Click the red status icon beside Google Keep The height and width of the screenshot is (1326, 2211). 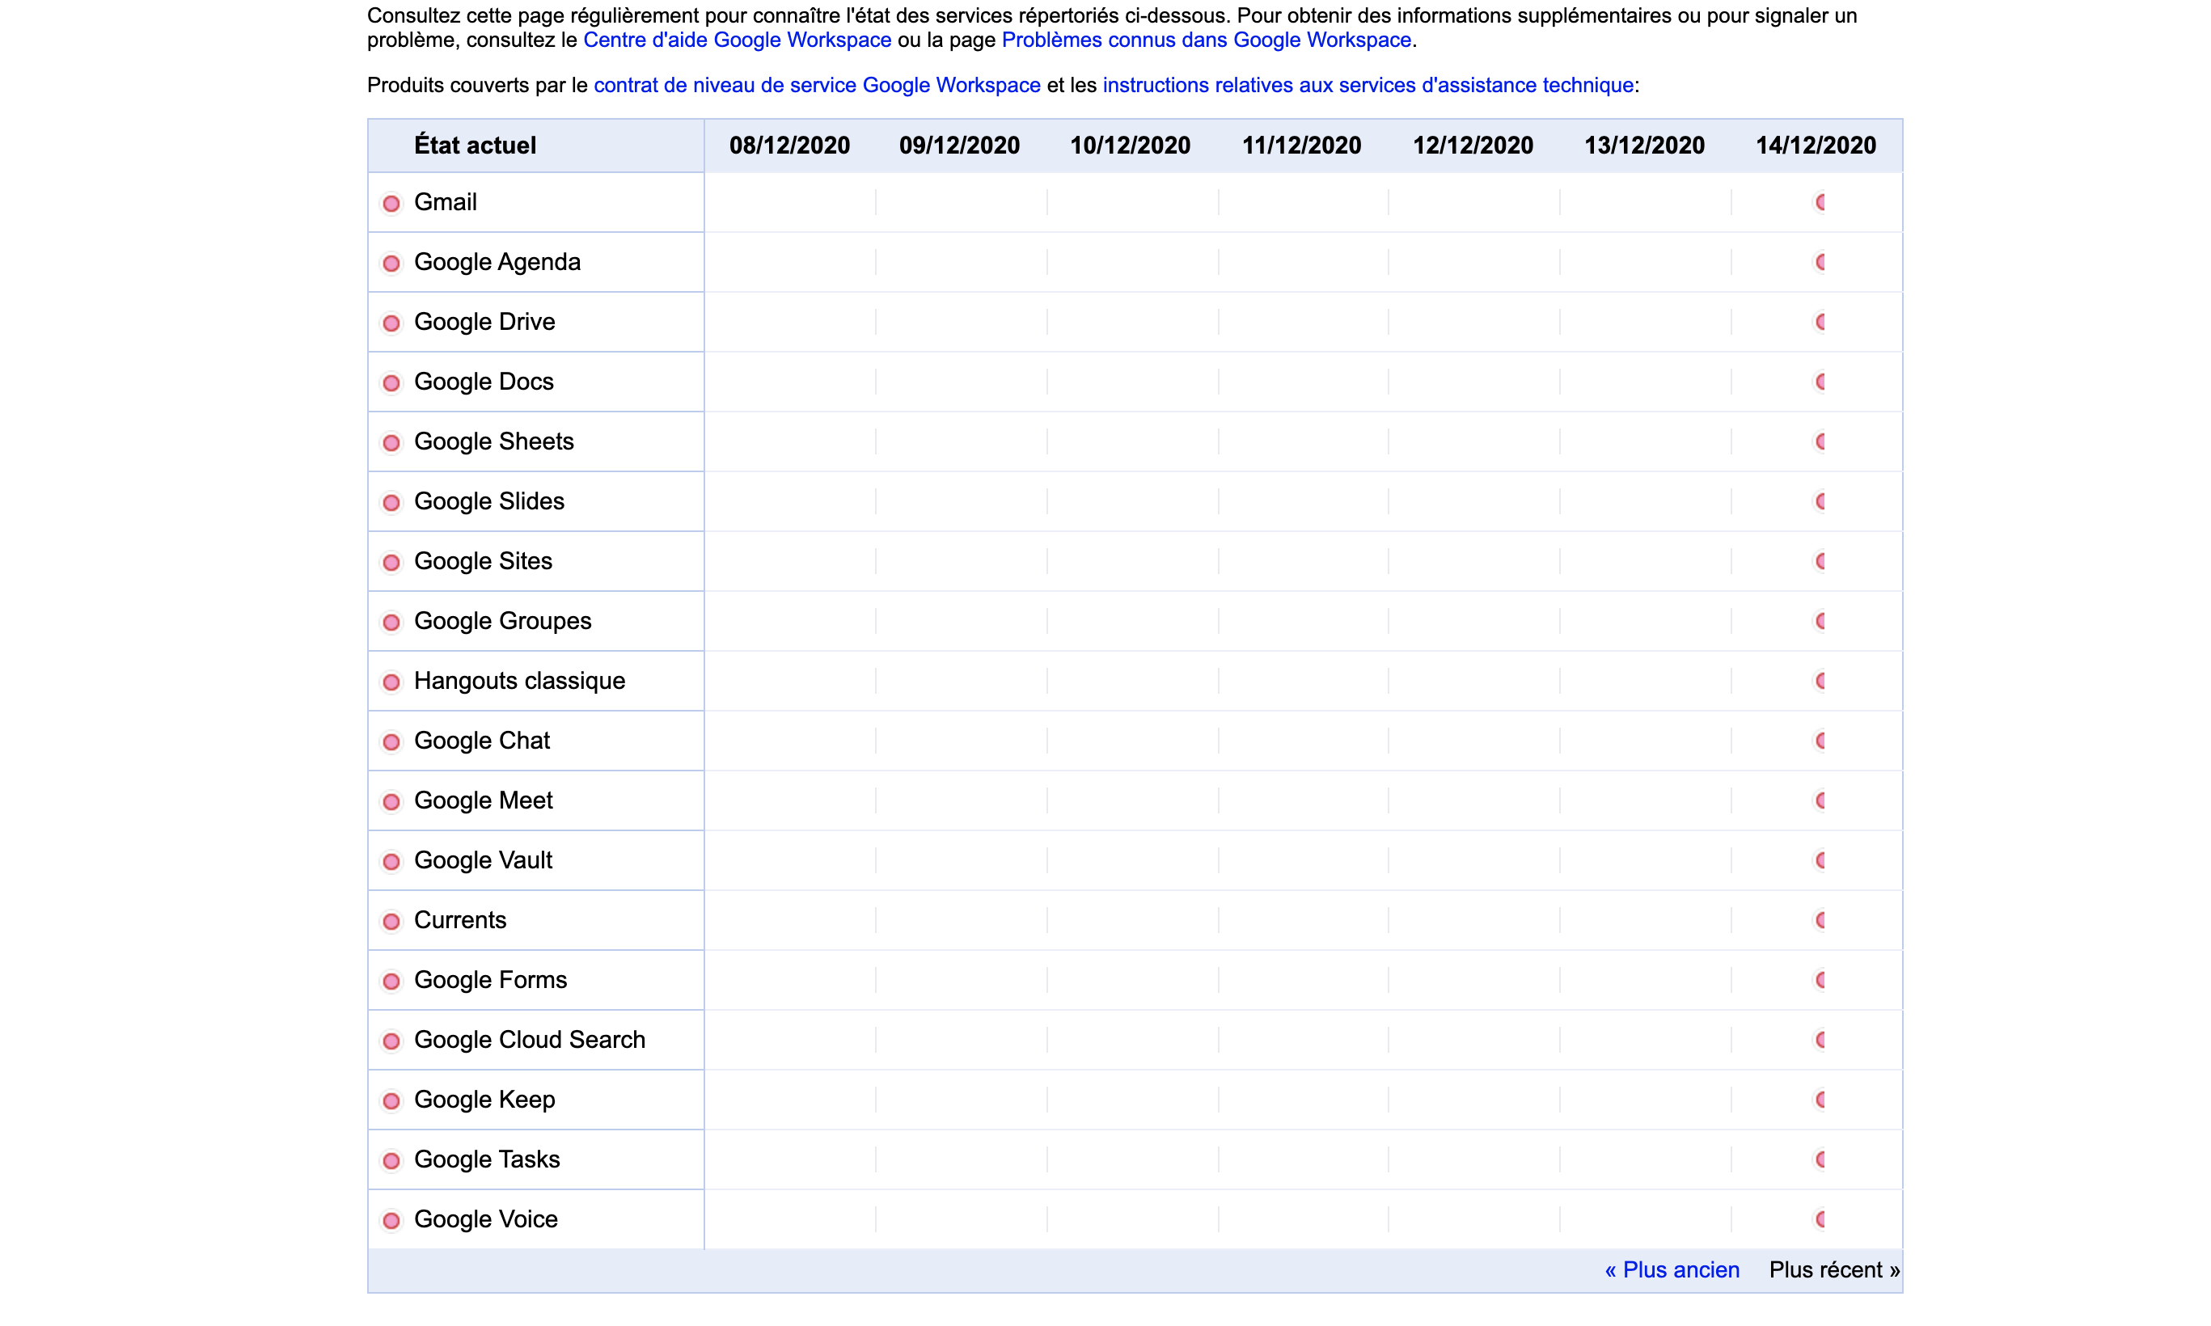pos(391,1102)
